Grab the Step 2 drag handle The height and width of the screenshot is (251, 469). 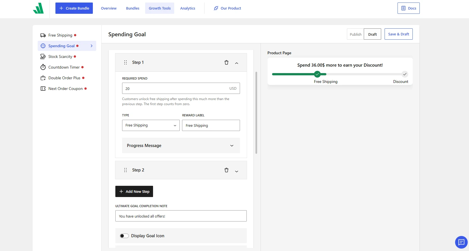[125, 170]
